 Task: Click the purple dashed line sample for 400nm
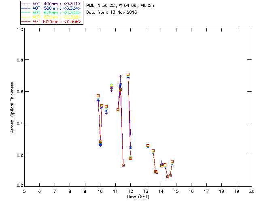pyautogui.click(x=26, y=4)
